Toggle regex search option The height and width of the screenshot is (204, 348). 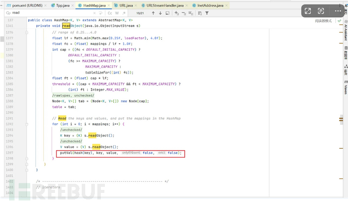click(x=124, y=13)
